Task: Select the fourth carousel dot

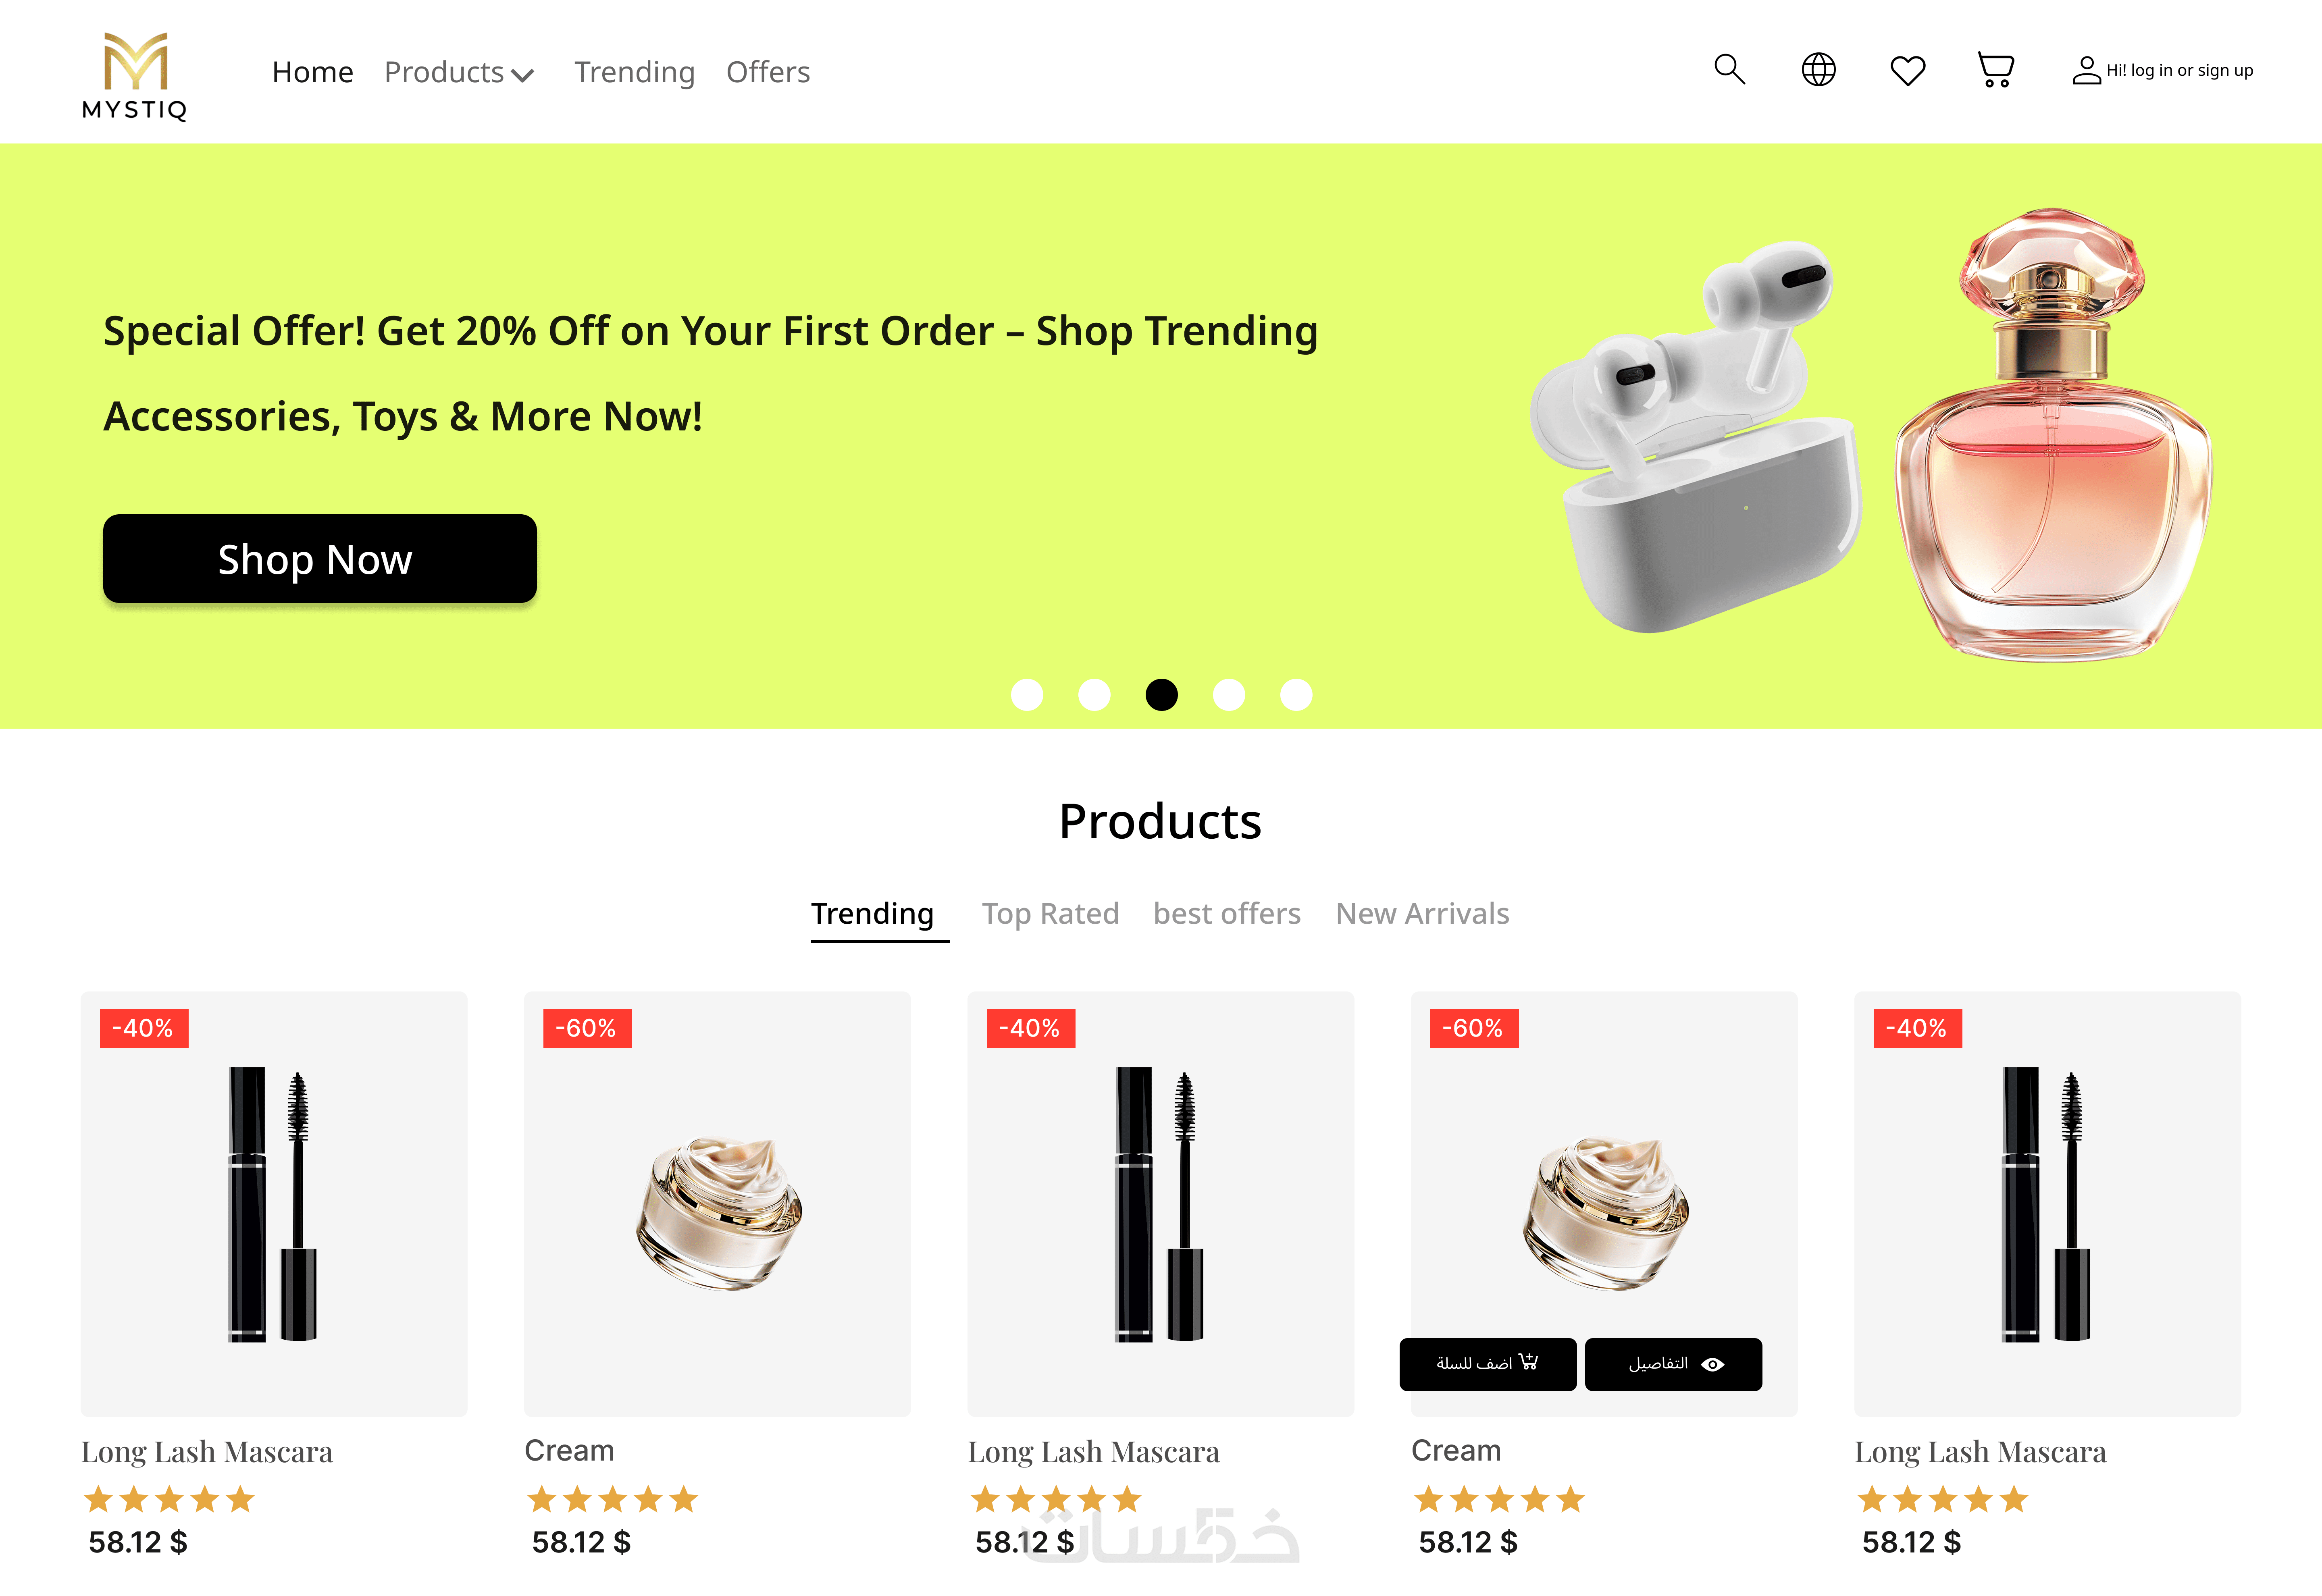Action: click(1229, 694)
